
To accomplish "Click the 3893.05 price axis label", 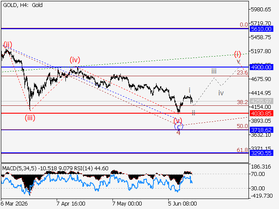I will tap(261, 121).
